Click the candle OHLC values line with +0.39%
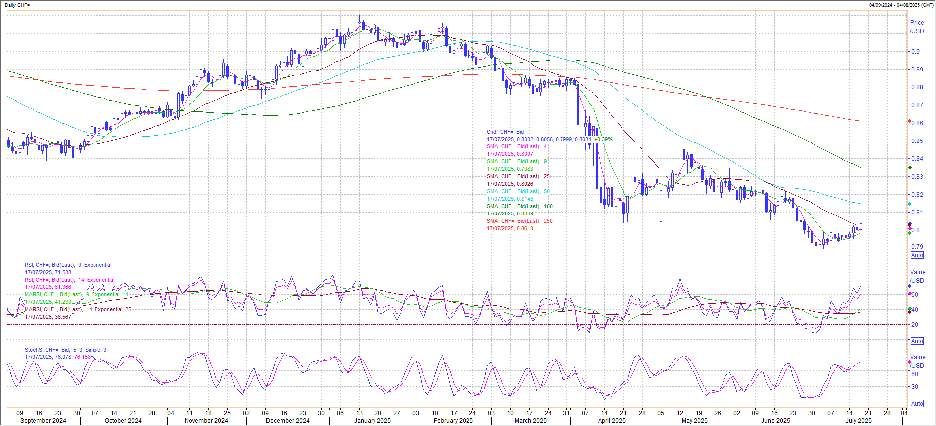Viewport: 936px width, 426px height. pos(550,140)
